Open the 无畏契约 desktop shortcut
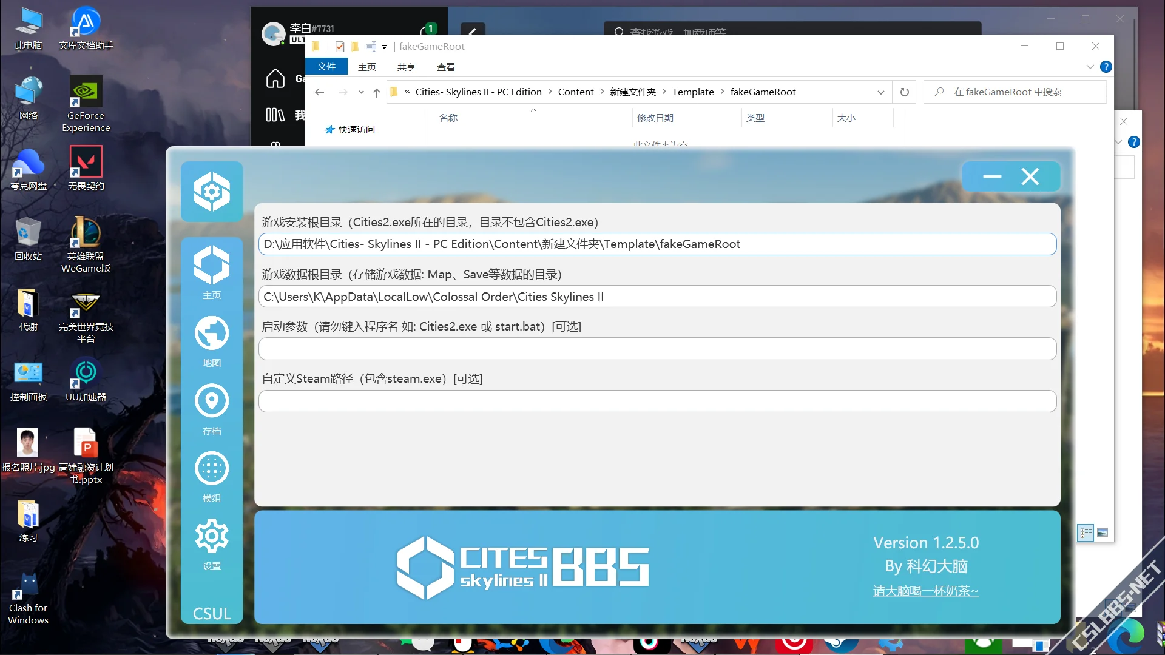Screen dimensions: 1165x655 (x=86, y=169)
